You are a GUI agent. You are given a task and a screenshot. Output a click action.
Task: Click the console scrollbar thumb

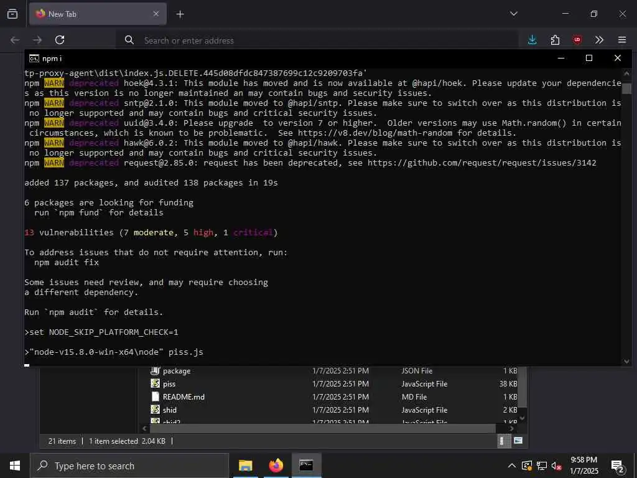(x=626, y=88)
